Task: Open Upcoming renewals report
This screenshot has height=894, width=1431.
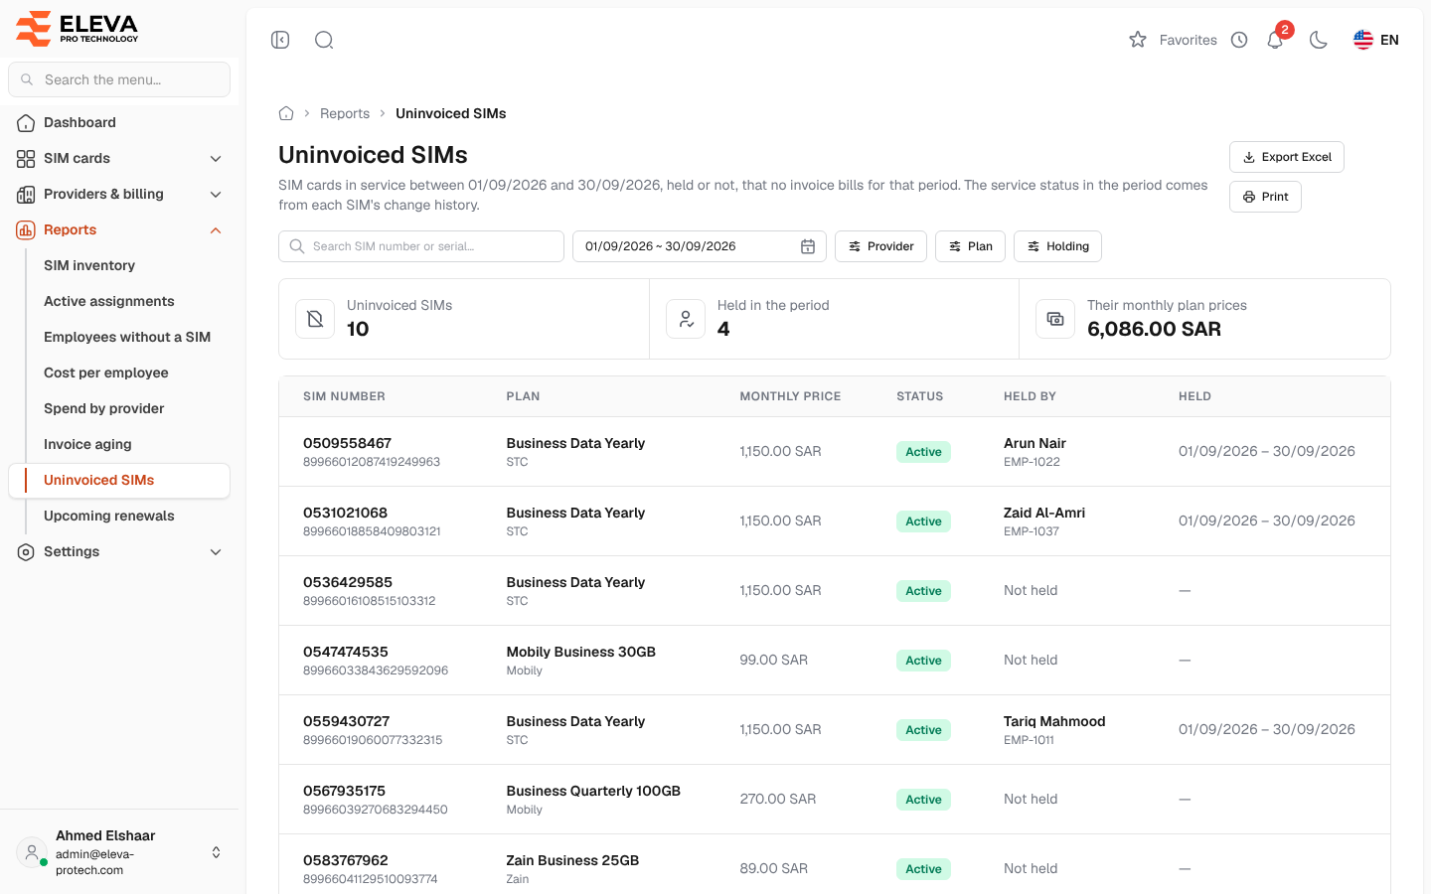Action: coord(109,516)
